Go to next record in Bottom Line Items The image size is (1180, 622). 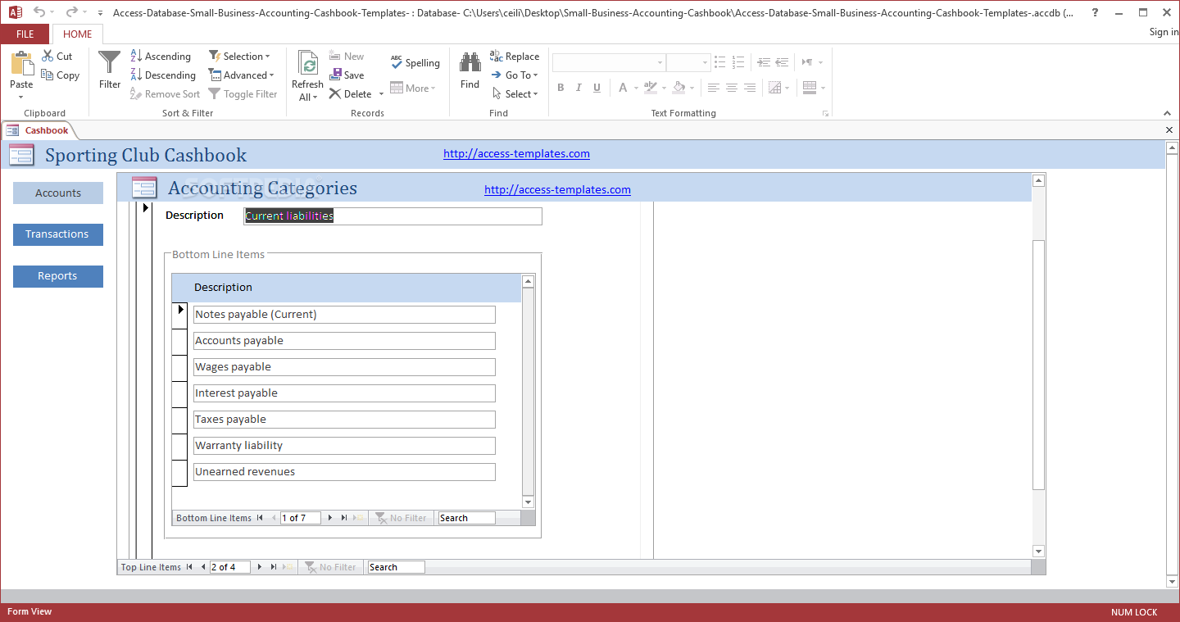pyautogui.click(x=330, y=518)
